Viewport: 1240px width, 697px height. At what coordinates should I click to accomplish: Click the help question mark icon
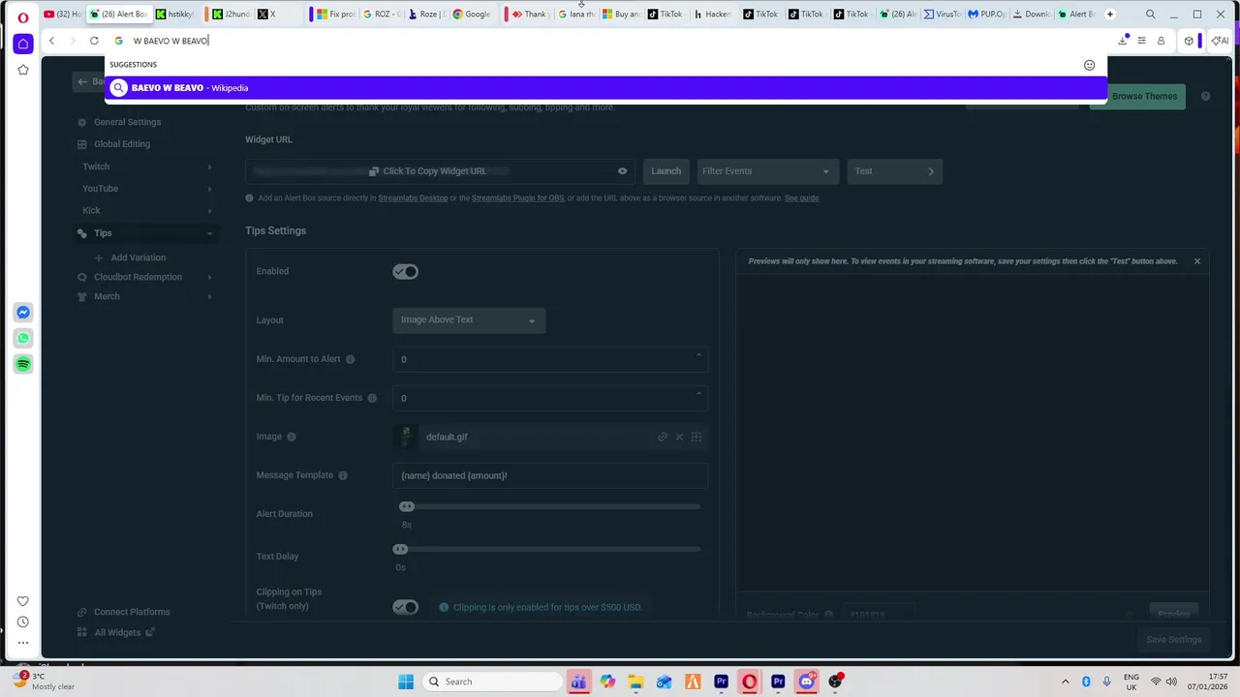tap(1205, 96)
